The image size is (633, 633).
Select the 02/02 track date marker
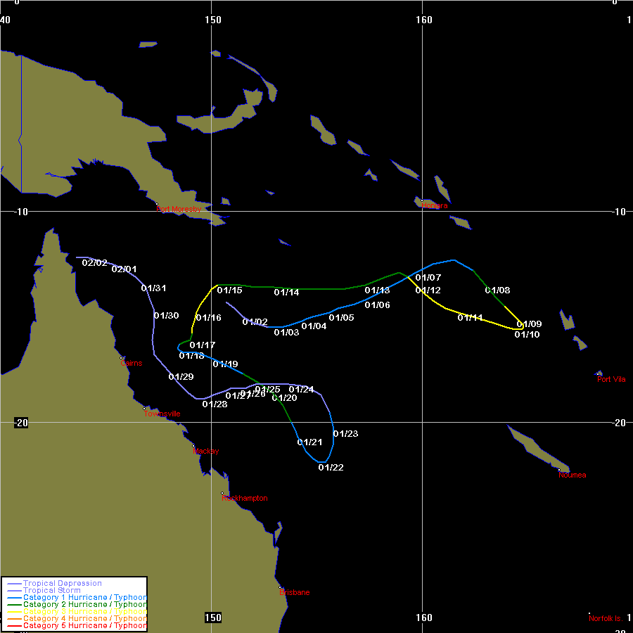95,263
